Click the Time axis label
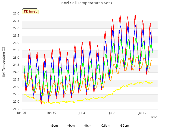Screen dimensions: 174x131 coord(154,117)
